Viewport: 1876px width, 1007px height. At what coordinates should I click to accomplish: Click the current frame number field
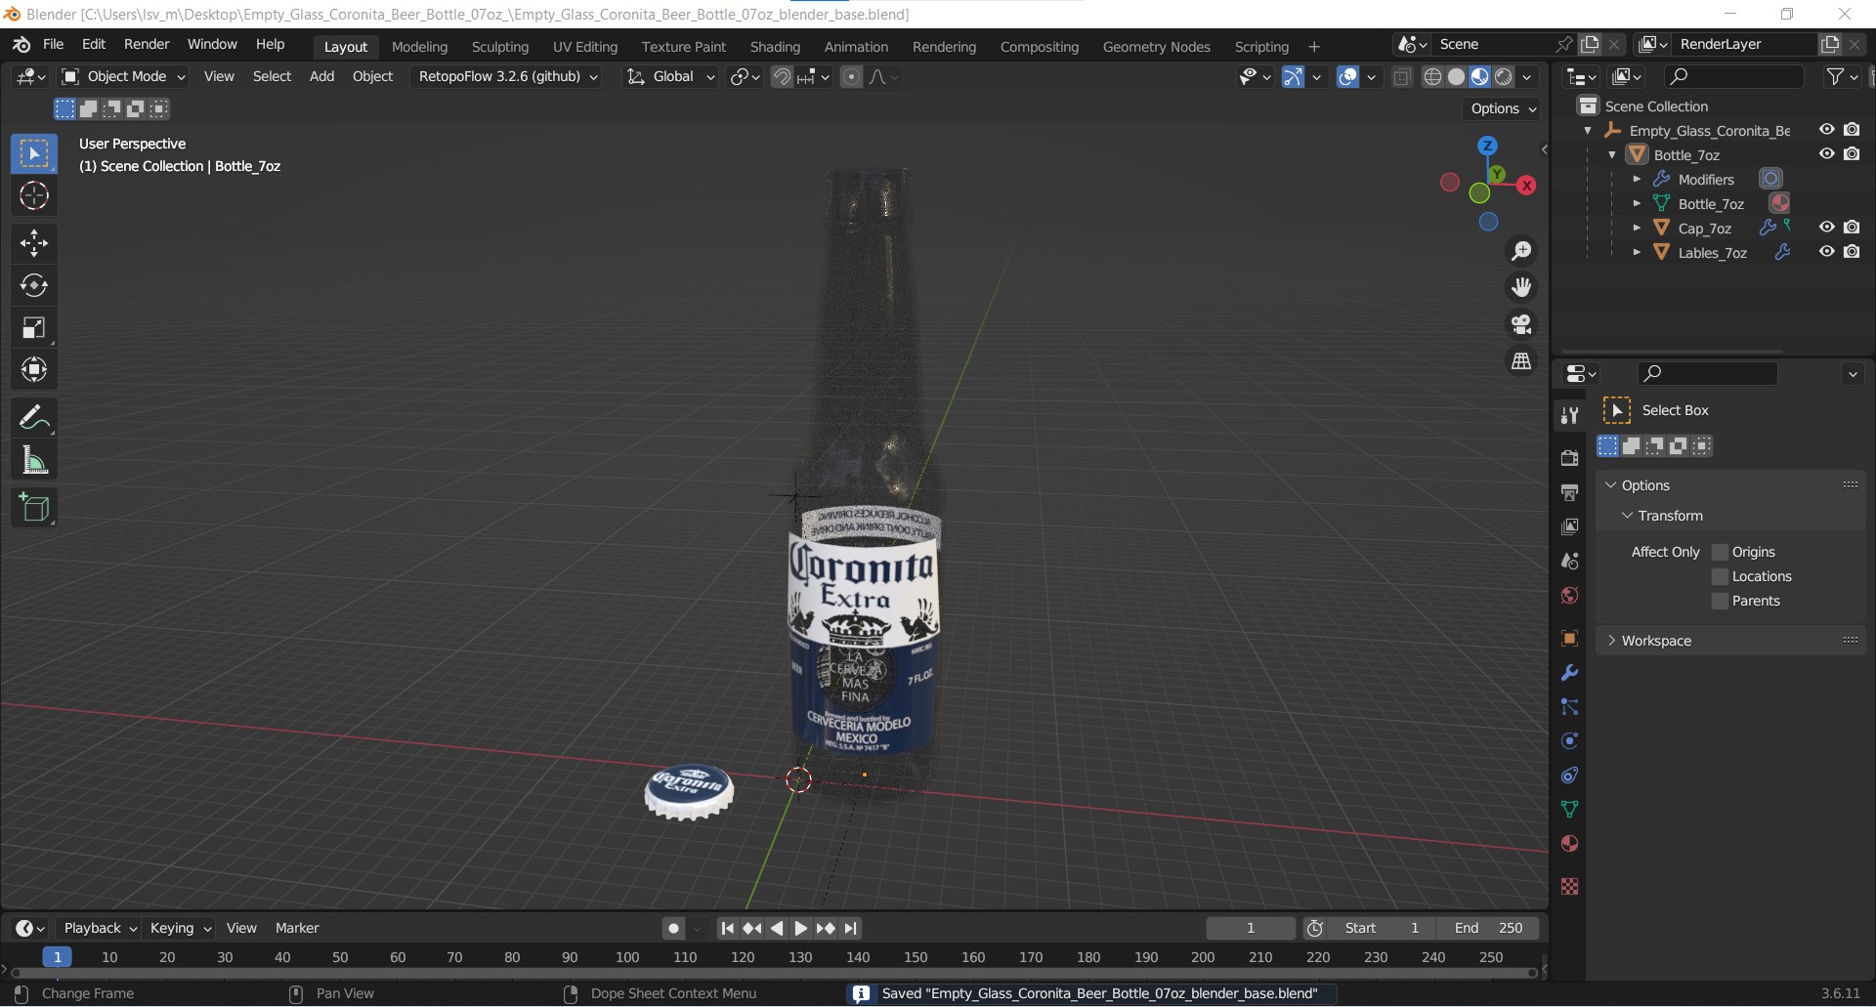pos(1251,928)
